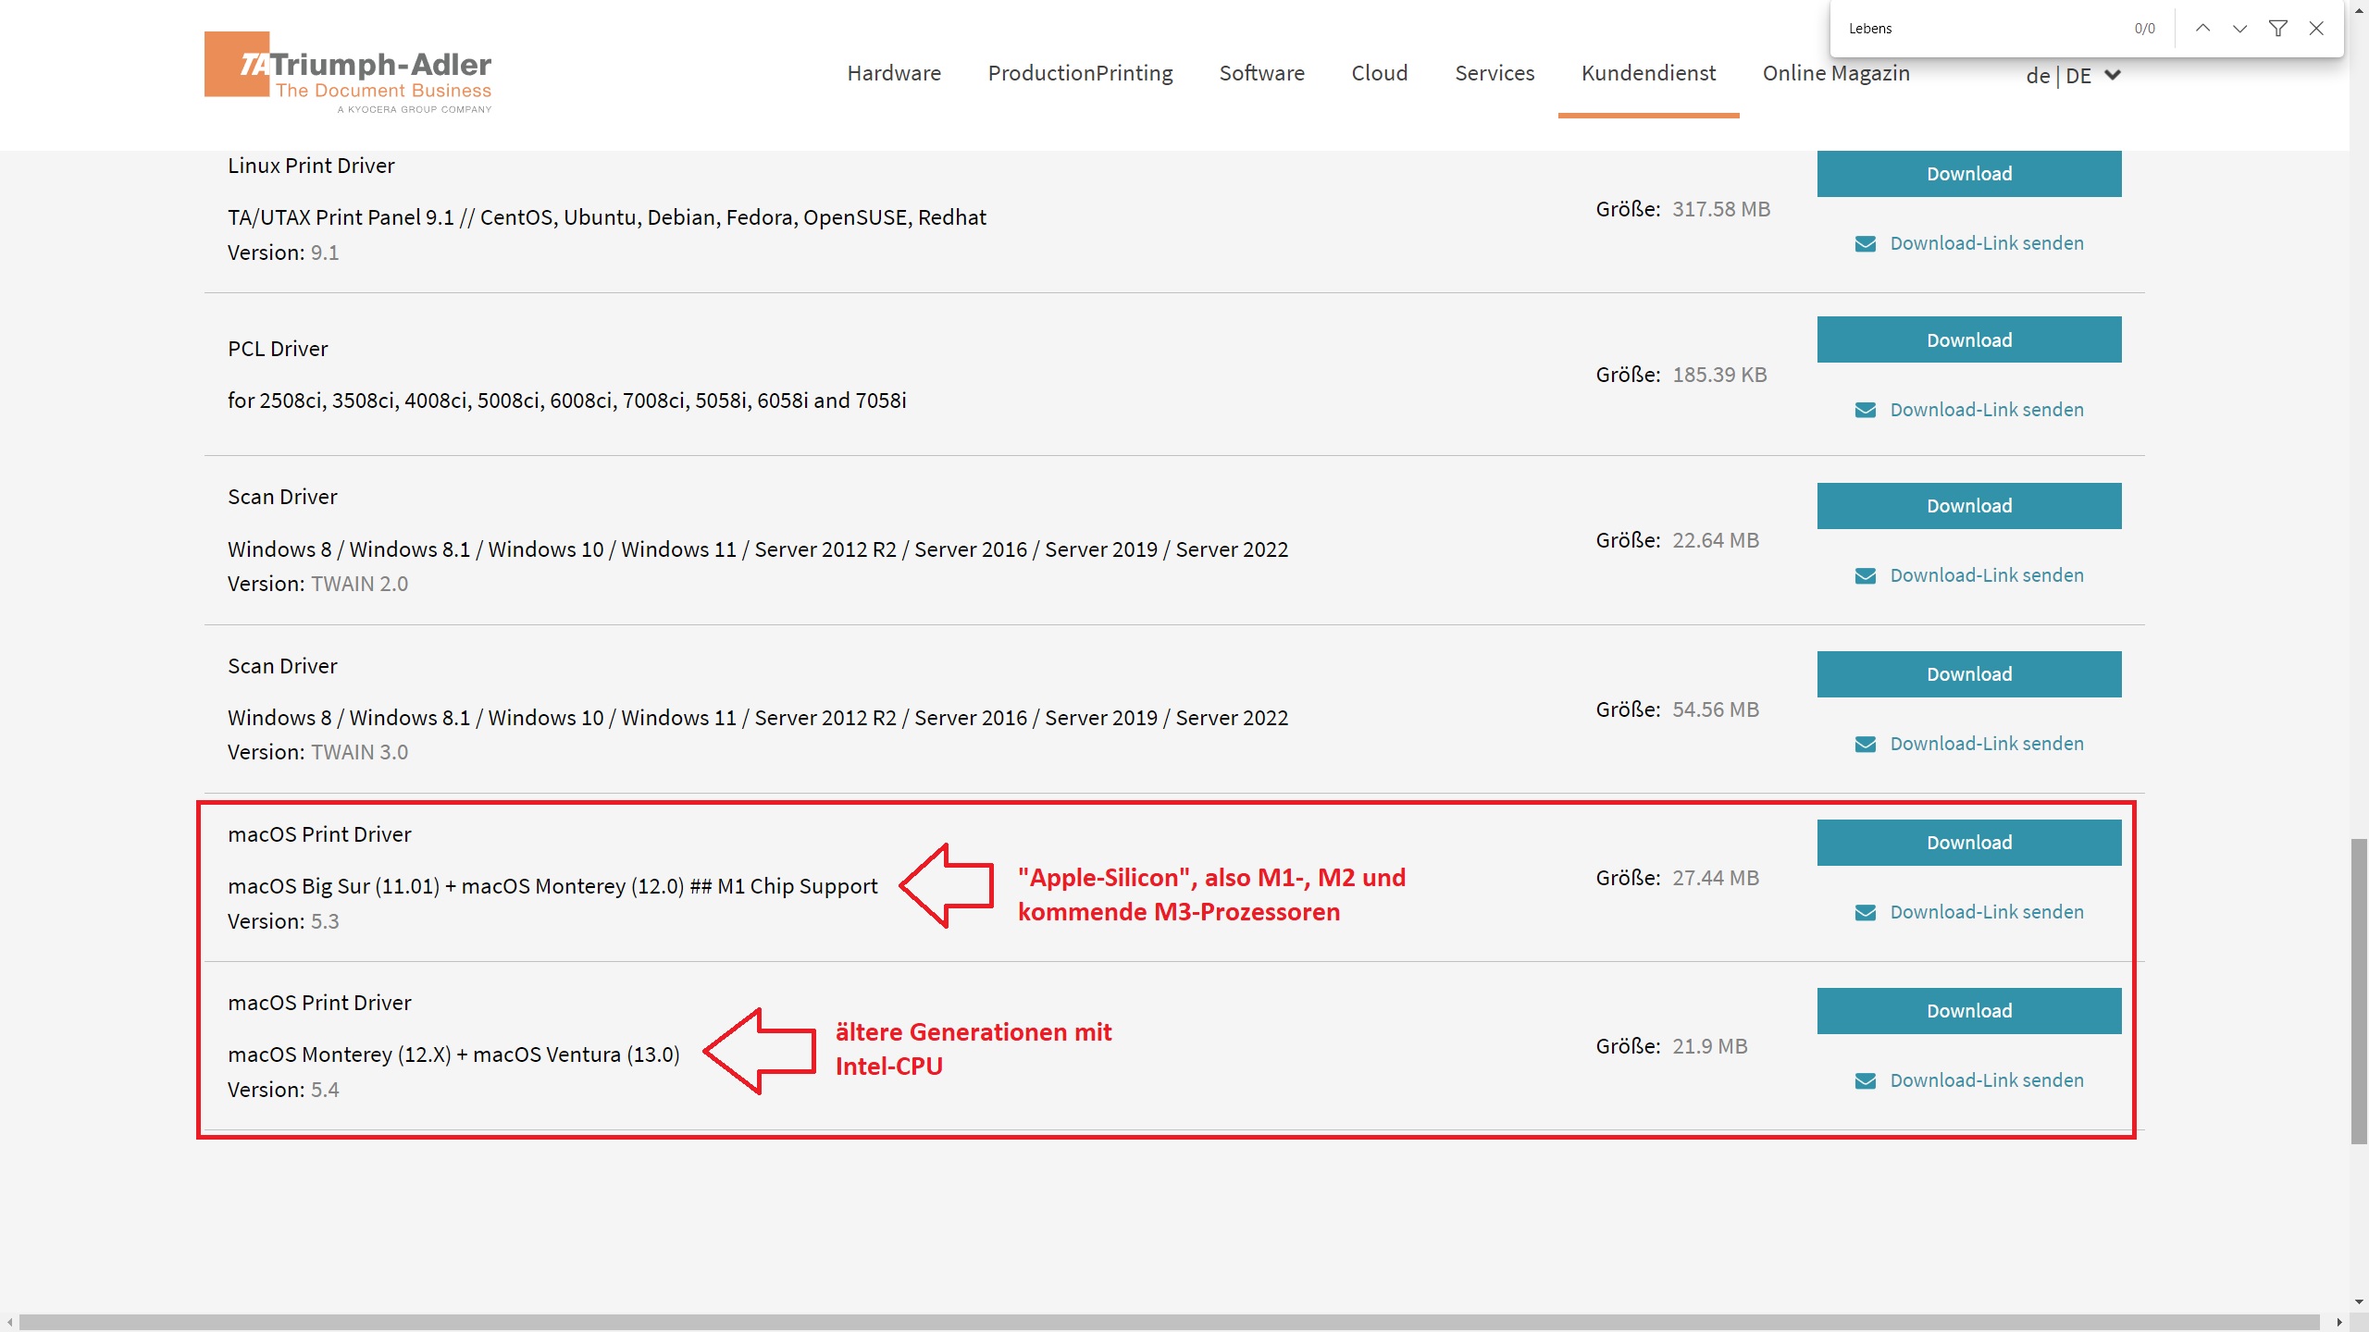The height and width of the screenshot is (1332, 2369).
Task: Click envelope icon in Linux Print Driver row
Action: [1866, 244]
